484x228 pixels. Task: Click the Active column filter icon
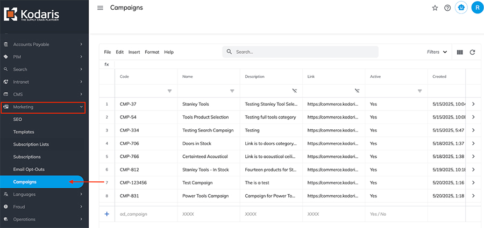[x=420, y=91]
